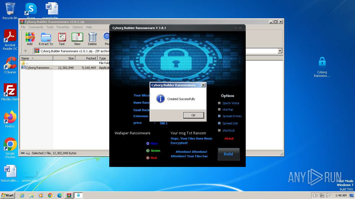Open the Recycle Bin desktop icon
The height and width of the screenshot is (199, 355).
point(10,11)
